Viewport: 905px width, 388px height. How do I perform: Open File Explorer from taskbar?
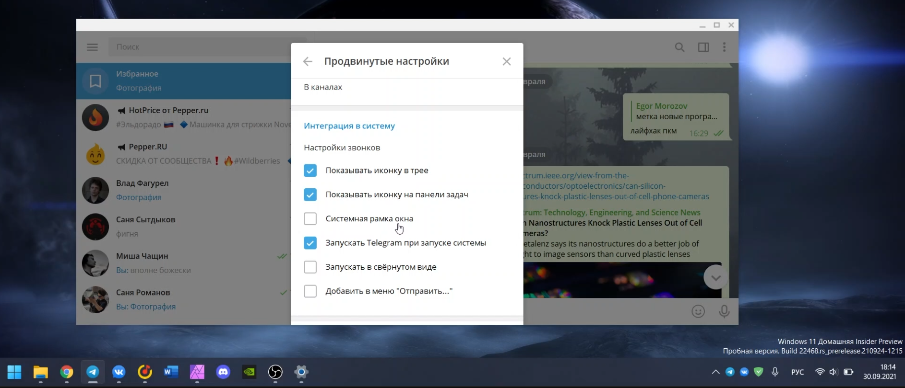coord(41,372)
